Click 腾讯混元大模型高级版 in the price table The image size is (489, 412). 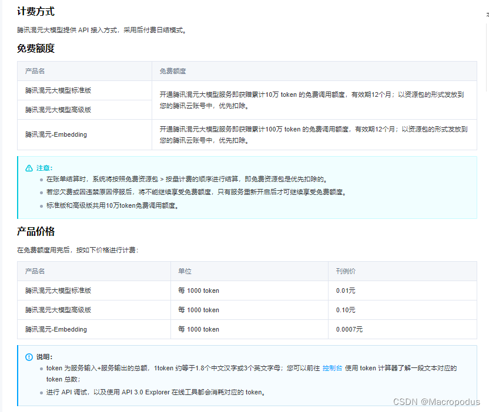58,310
